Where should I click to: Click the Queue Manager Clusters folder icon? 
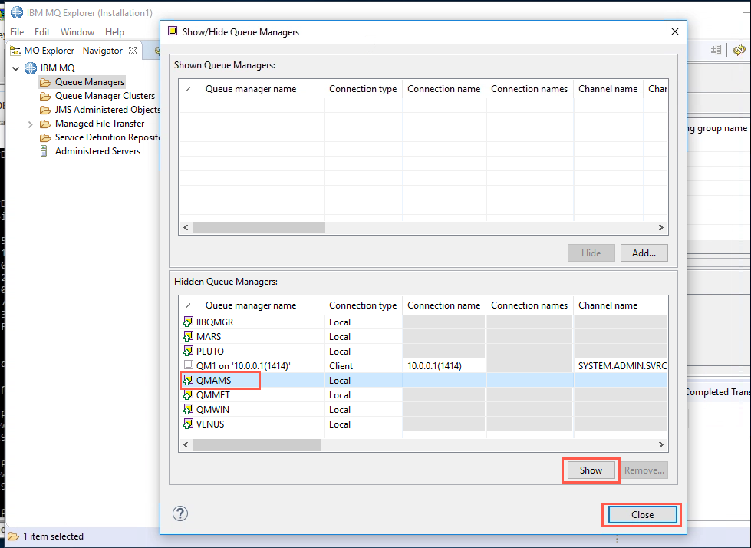45,96
